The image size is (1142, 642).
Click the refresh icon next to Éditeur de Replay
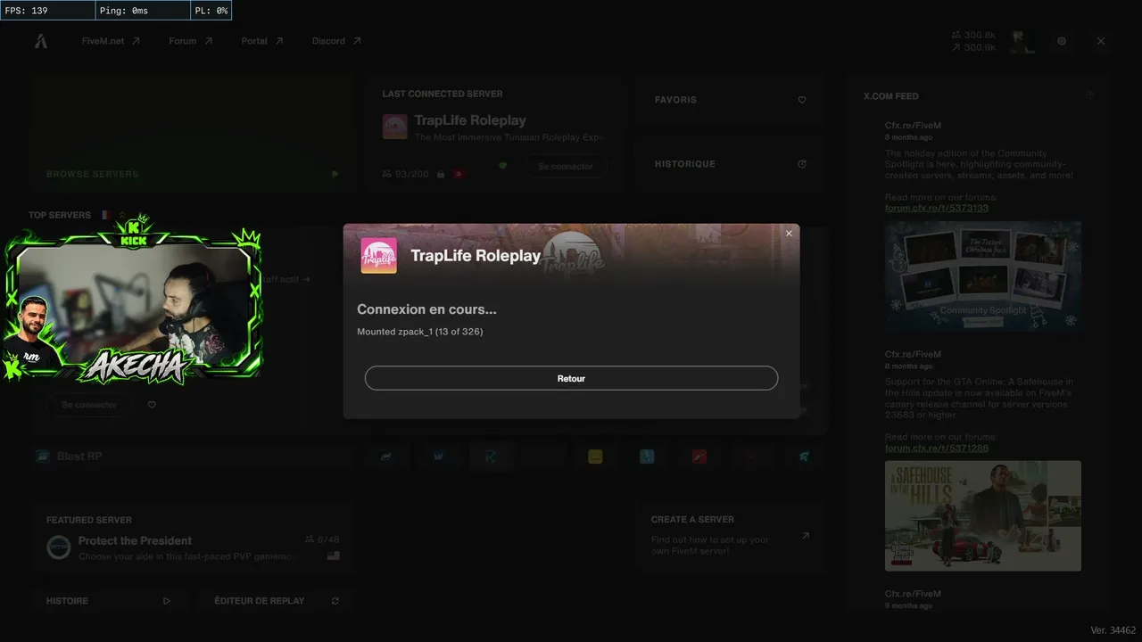point(335,601)
